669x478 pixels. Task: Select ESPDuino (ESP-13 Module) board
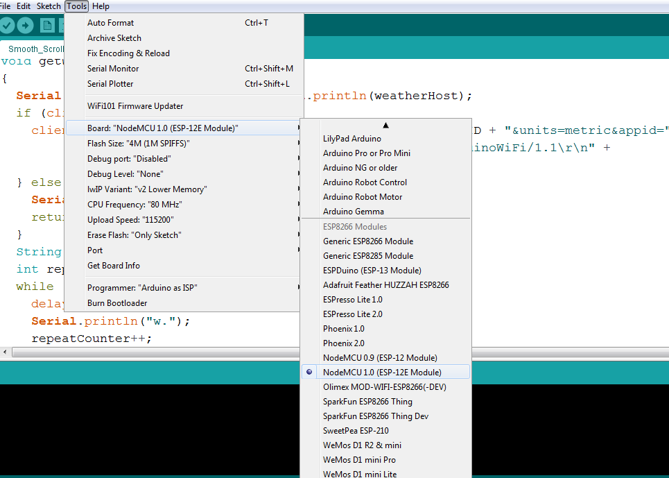pyautogui.click(x=385, y=270)
